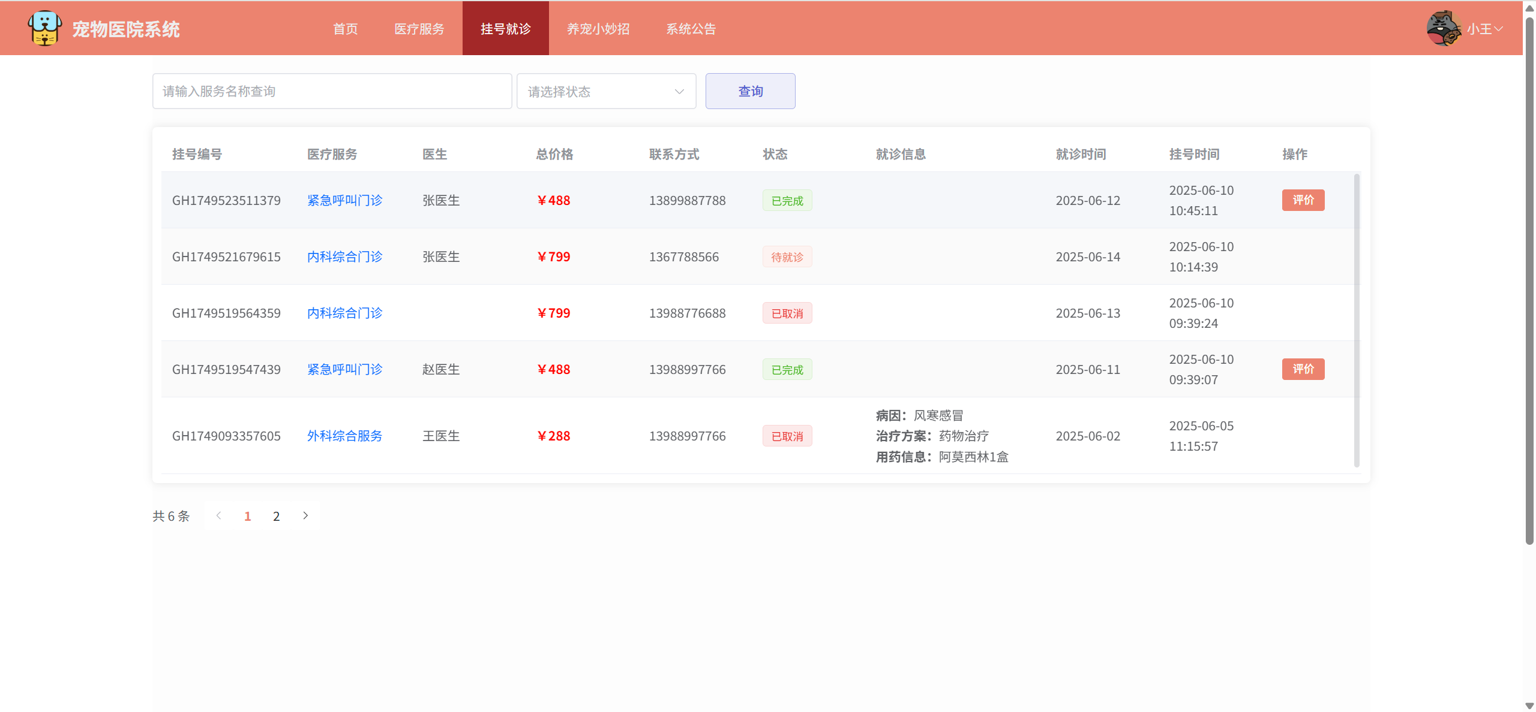The image size is (1536, 712).
Task: Open 养宠小妙招 tab
Action: (x=598, y=29)
